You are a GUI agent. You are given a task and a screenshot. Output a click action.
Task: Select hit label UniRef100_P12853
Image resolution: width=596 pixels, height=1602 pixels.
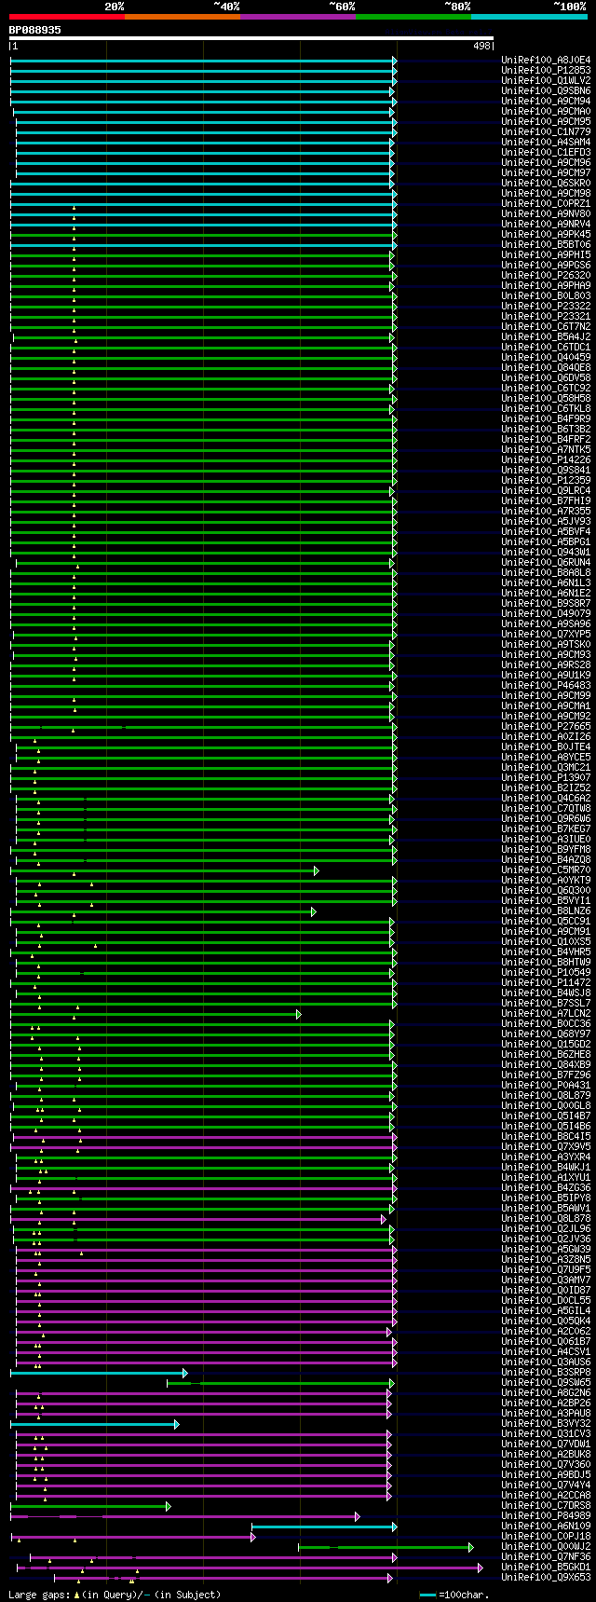[546, 70]
